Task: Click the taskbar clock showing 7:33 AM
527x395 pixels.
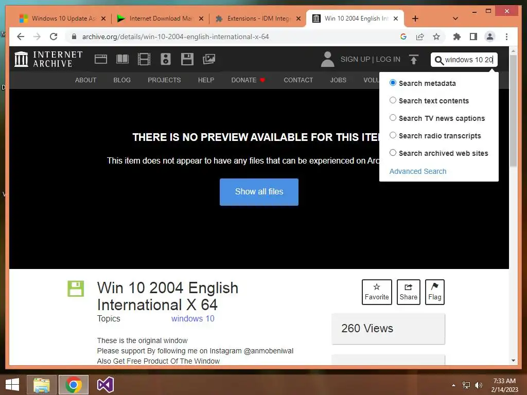Action: 504,385
